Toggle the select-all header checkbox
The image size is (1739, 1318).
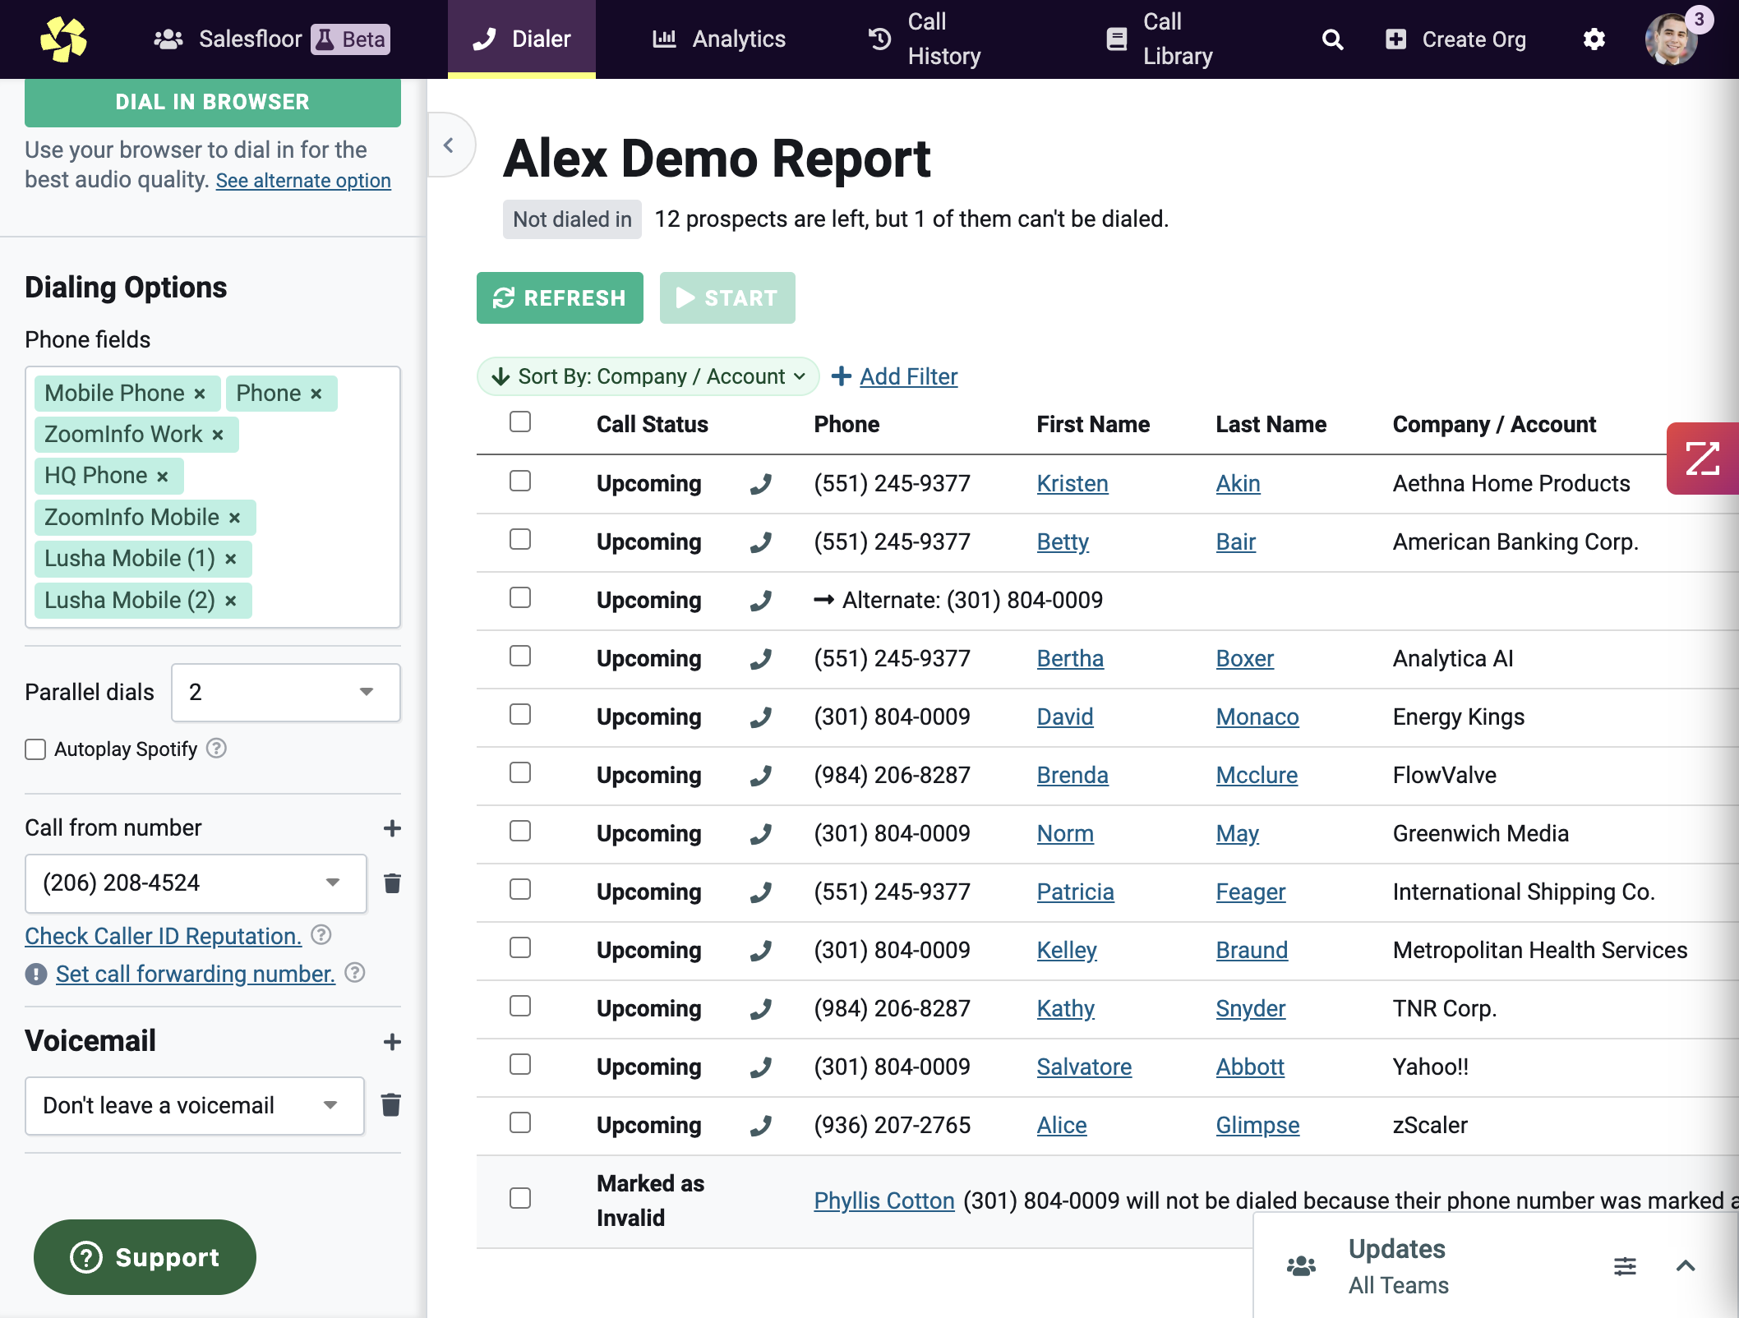[520, 422]
